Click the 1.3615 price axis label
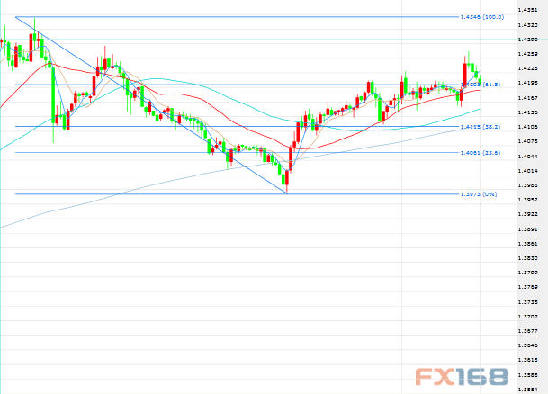The width and height of the screenshot is (548, 394). click(x=527, y=360)
